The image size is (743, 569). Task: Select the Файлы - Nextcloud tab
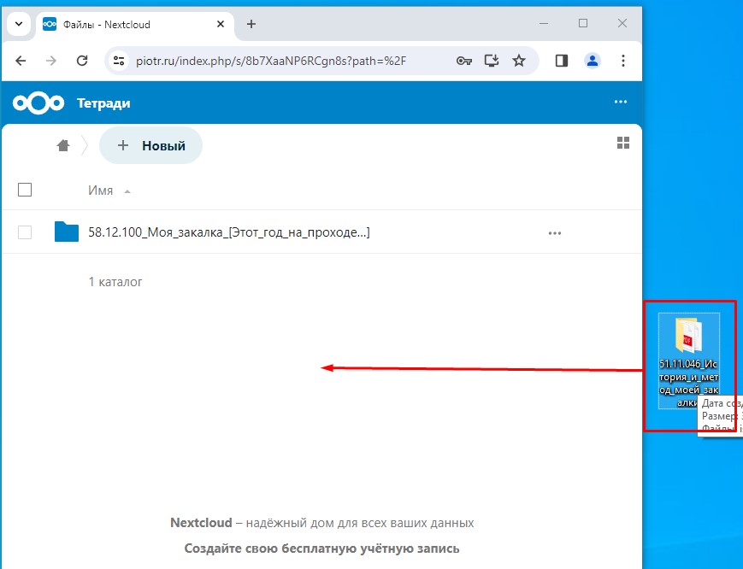128,24
